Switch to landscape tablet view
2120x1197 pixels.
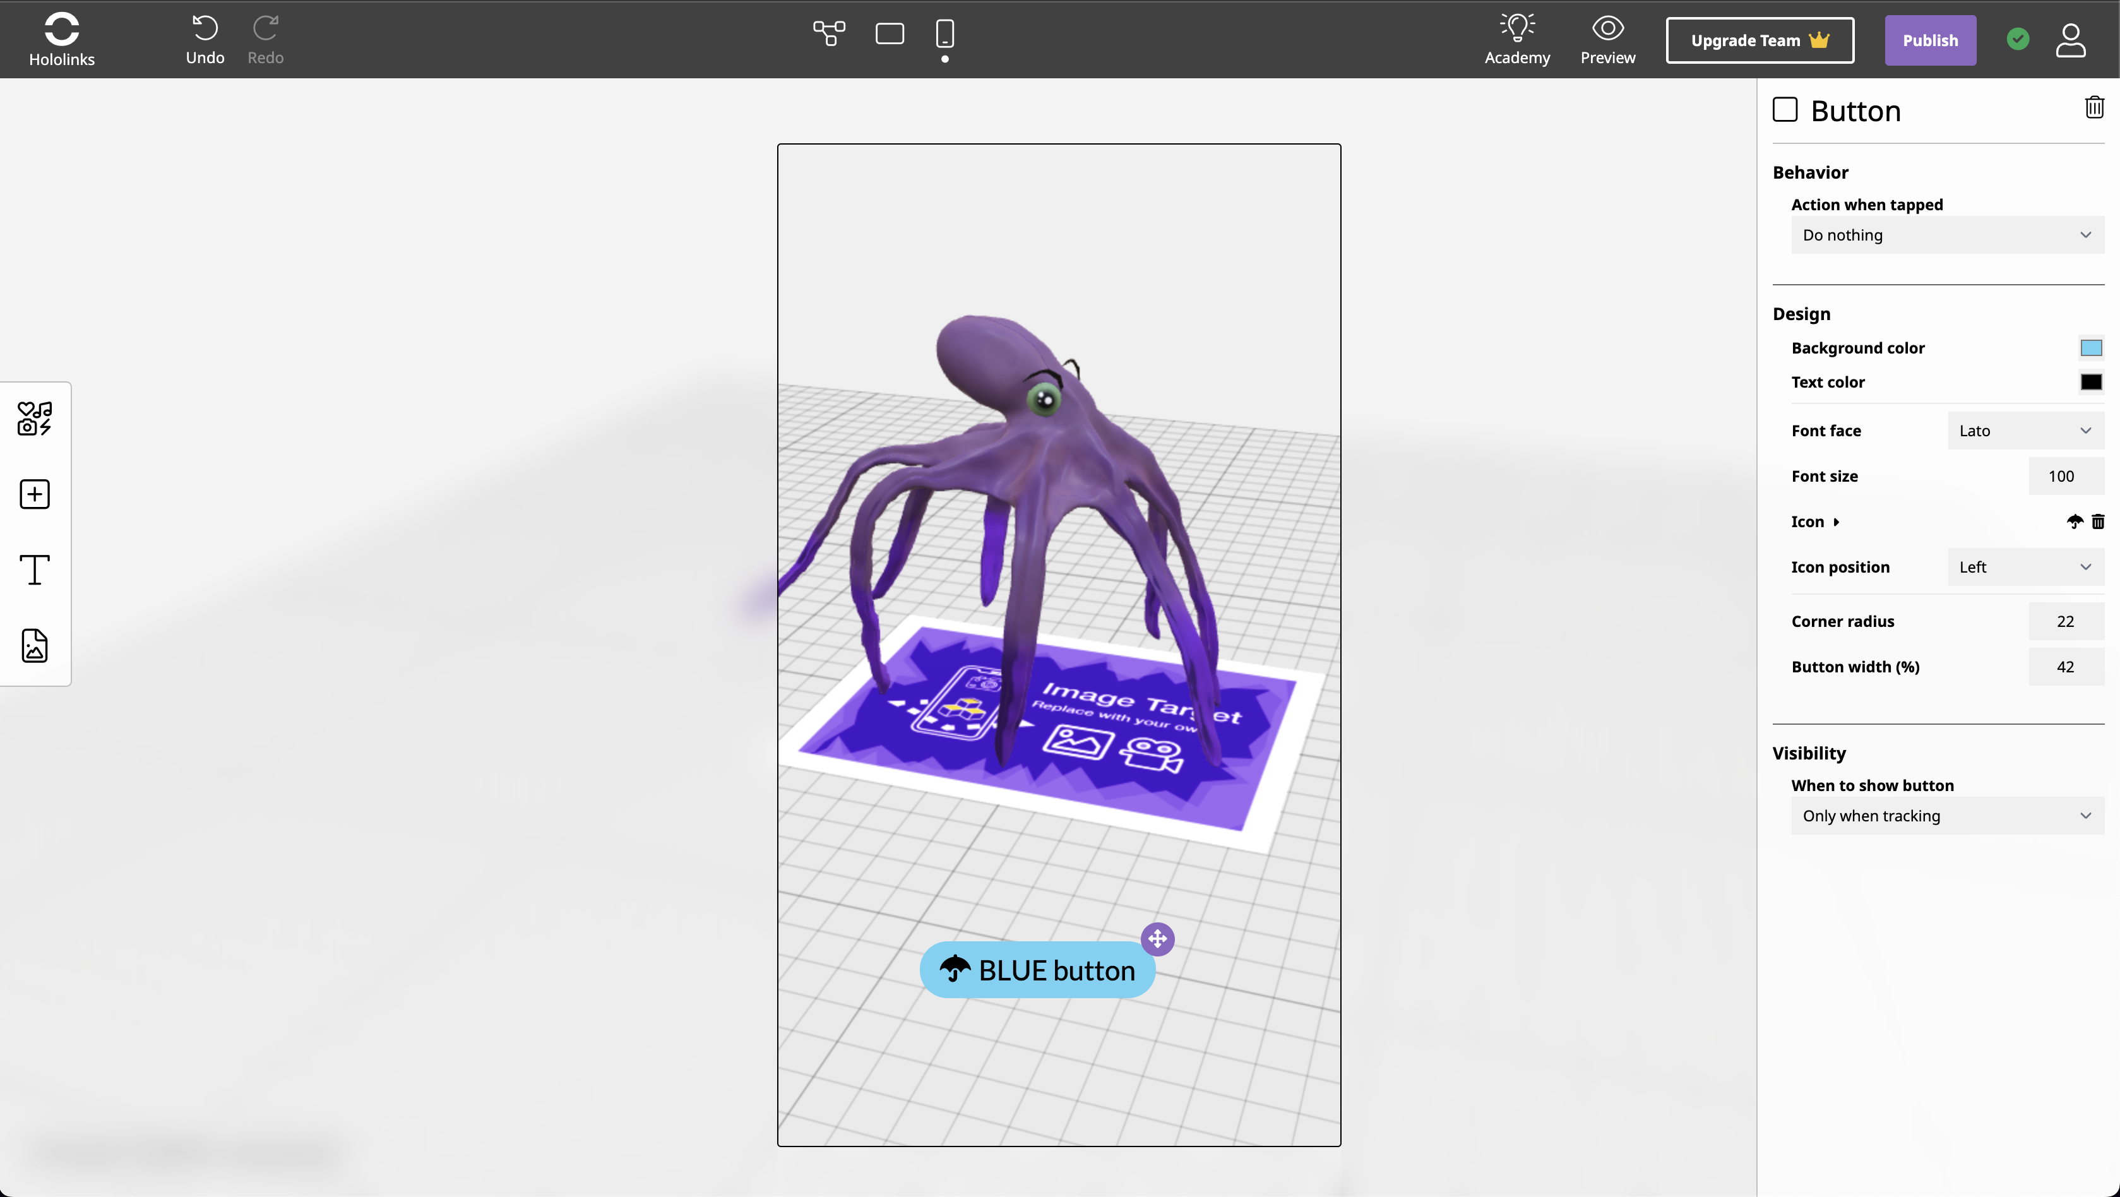coord(890,33)
